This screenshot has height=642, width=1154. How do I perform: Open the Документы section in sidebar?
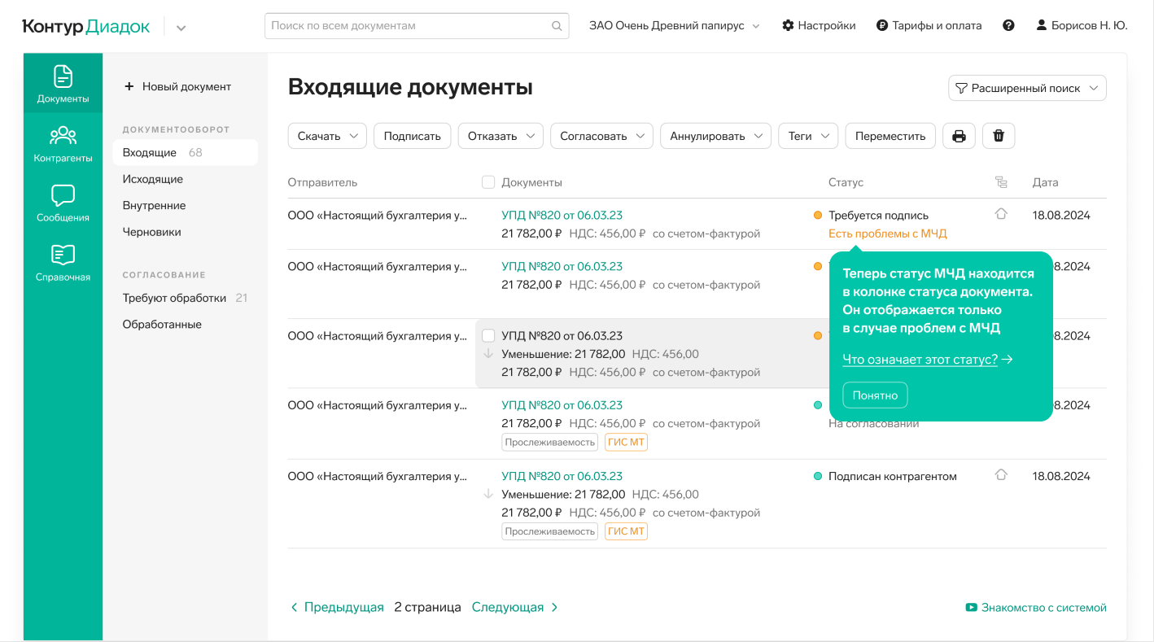[63, 84]
